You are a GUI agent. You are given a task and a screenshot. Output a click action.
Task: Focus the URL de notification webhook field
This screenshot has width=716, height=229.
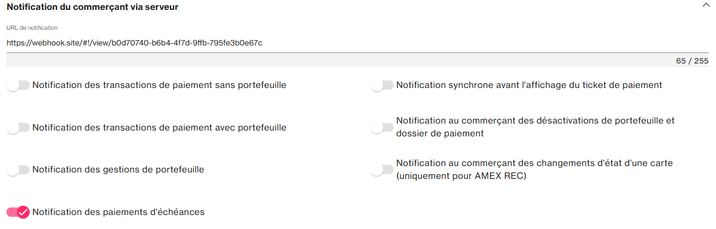tap(357, 43)
